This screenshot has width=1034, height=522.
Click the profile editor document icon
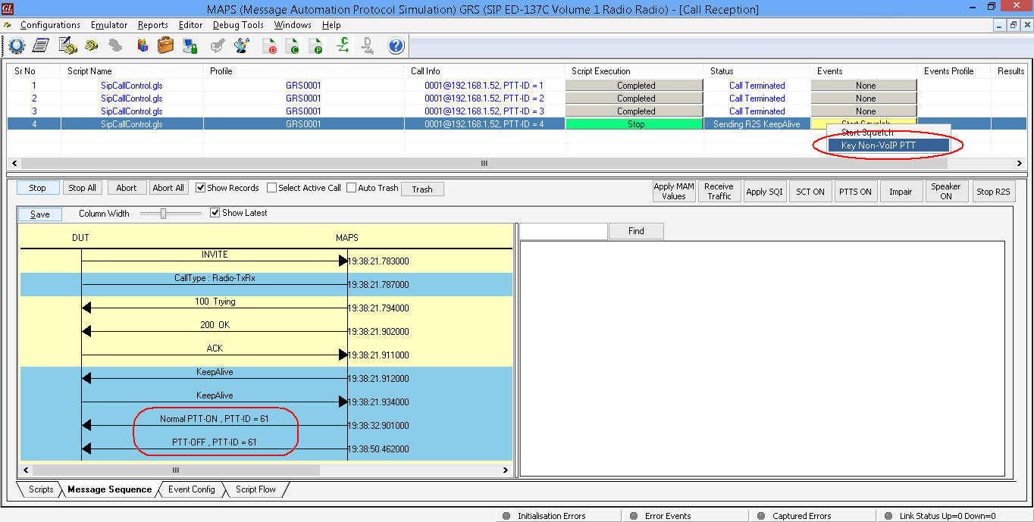[x=41, y=45]
